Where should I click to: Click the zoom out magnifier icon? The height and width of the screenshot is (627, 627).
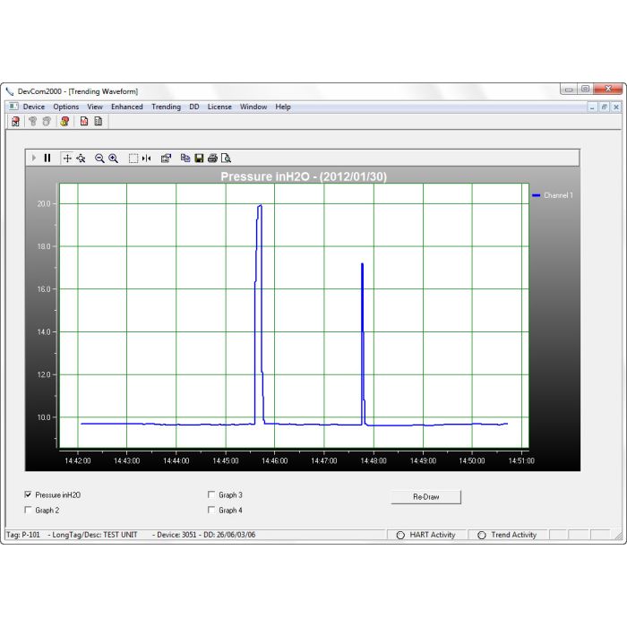[99, 158]
